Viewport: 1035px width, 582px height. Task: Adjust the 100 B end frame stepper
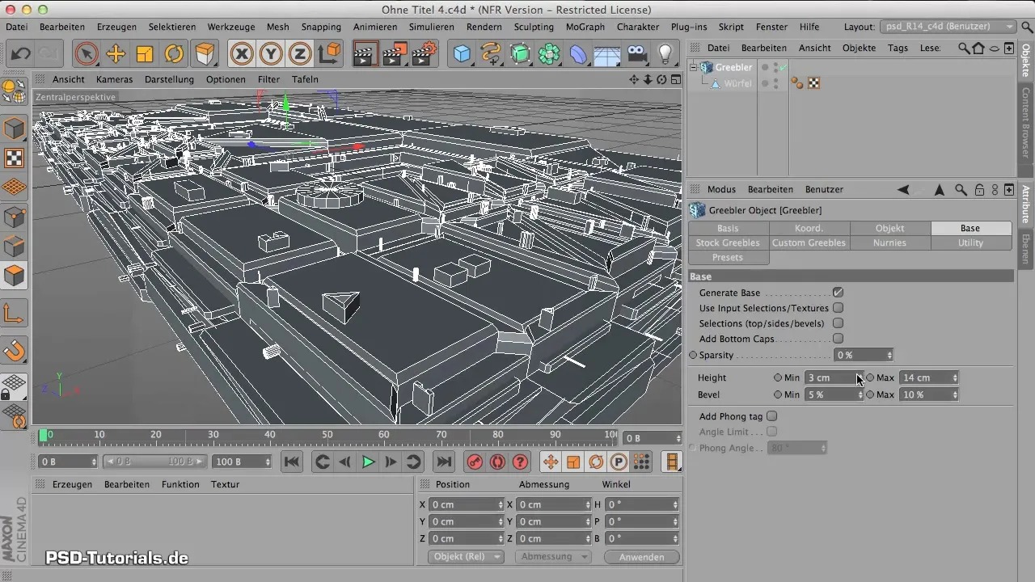coord(267,462)
